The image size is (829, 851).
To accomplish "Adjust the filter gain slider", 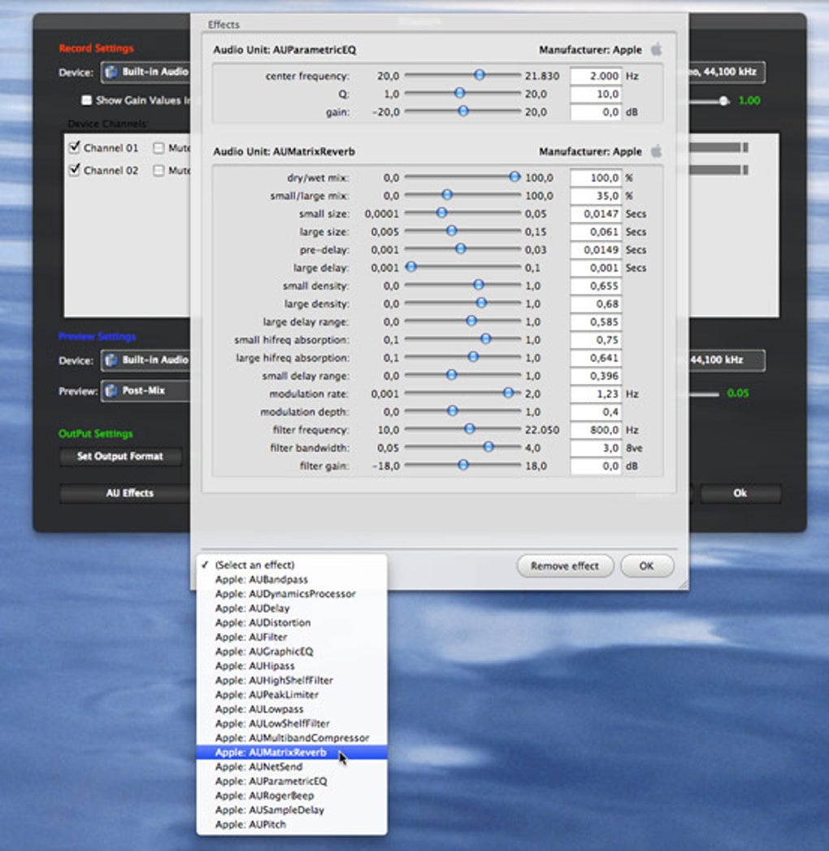I will click(463, 465).
